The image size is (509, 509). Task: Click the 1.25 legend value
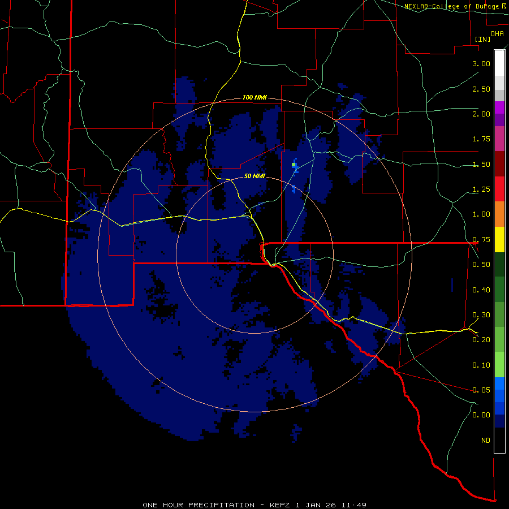[481, 189]
